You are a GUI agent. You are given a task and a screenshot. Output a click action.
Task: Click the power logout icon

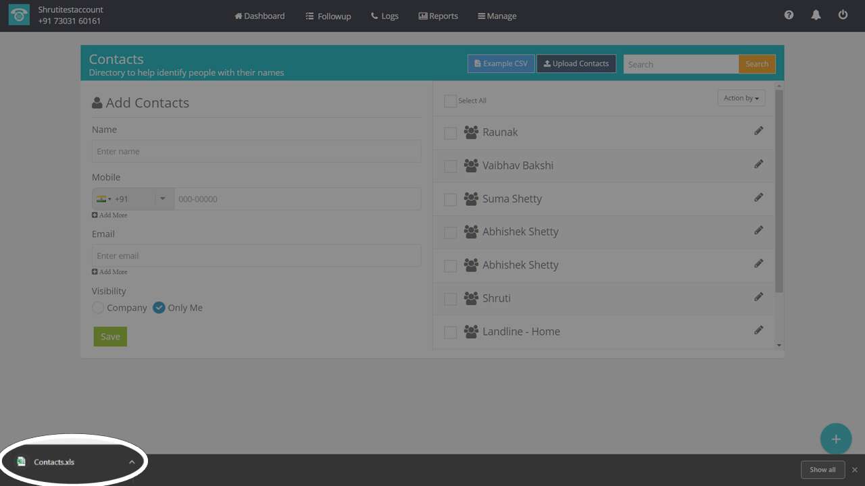(843, 15)
